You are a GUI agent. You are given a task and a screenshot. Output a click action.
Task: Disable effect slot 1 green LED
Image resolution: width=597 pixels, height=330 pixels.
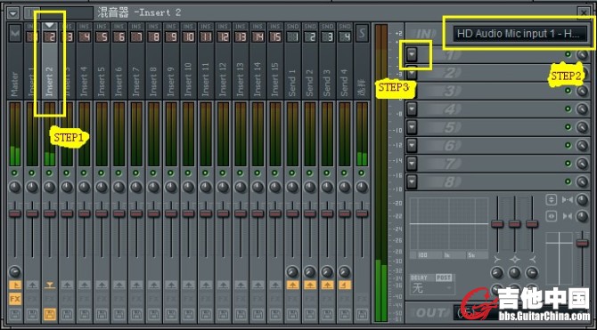568,54
